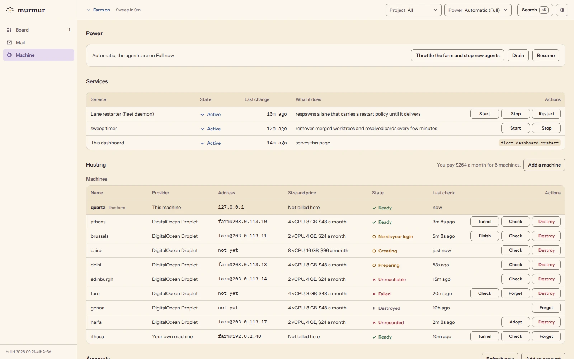Click the quartz machine name
The width and height of the screenshot is (574, 359).
click(x=98, y=208)
